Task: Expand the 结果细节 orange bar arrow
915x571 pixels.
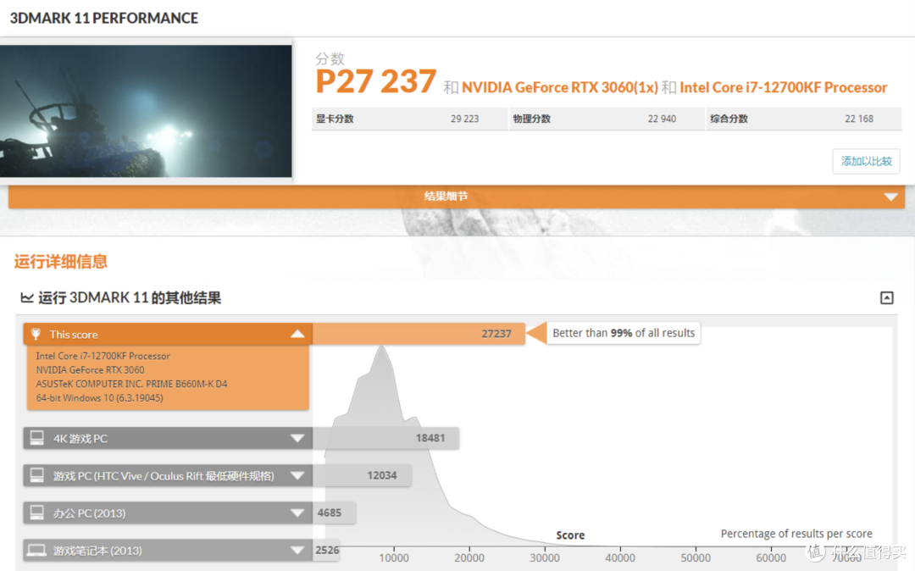Action: [890, 197]
